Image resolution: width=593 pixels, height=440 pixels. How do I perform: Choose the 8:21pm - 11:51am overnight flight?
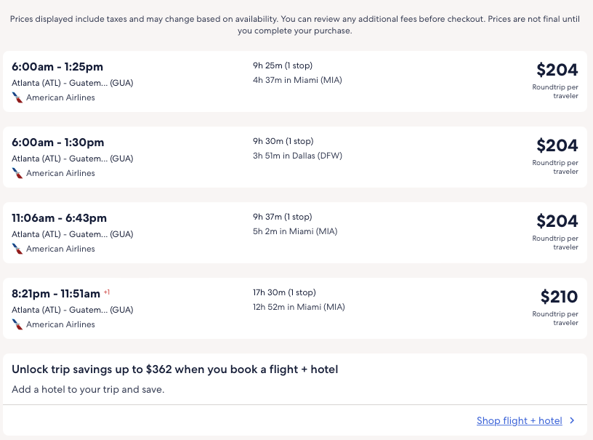(56, 294)
